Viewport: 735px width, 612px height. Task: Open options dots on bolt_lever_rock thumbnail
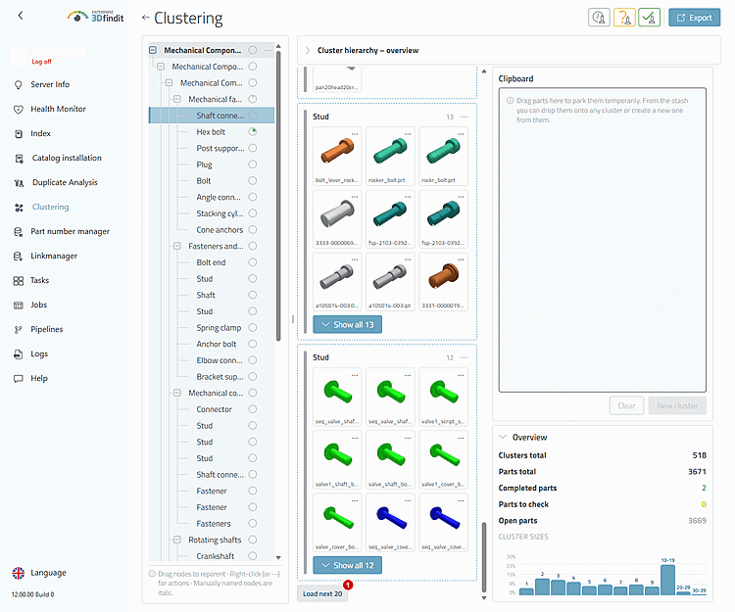355,134
